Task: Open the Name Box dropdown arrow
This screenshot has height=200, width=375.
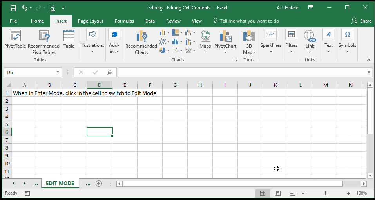Action: (58, 72)
